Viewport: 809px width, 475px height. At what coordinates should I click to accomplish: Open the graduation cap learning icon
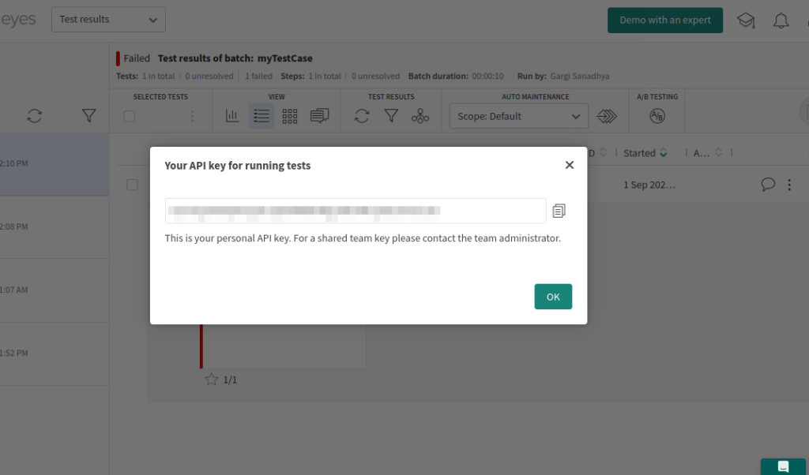pos(745,21)
